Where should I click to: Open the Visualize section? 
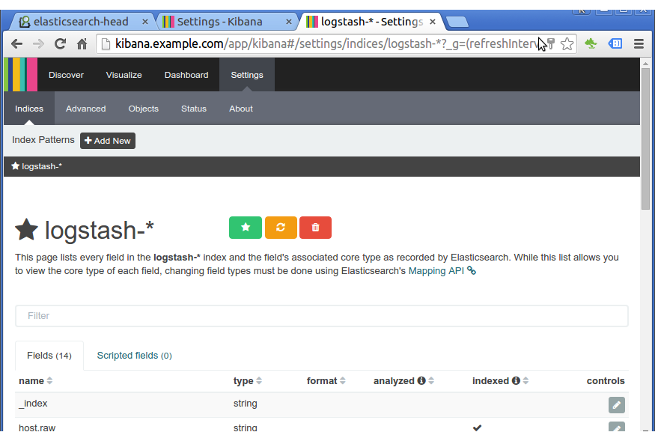click(x=124, y=75)
